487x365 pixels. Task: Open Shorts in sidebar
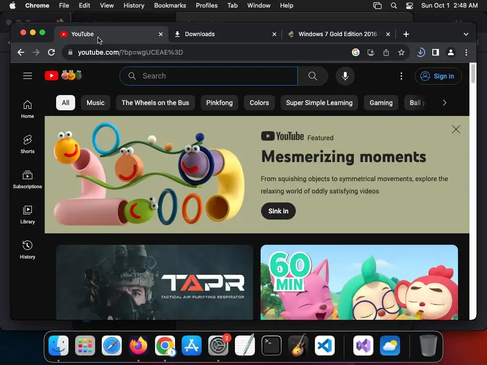[x=27, y=144]
